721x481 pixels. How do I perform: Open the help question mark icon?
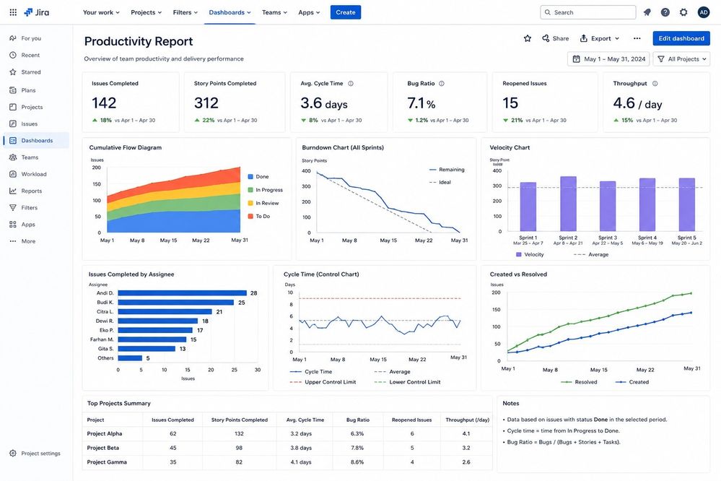pos(665,12)
